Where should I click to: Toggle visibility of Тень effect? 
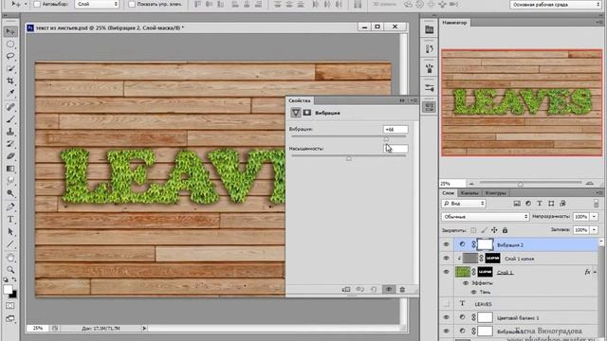point(473,292)
